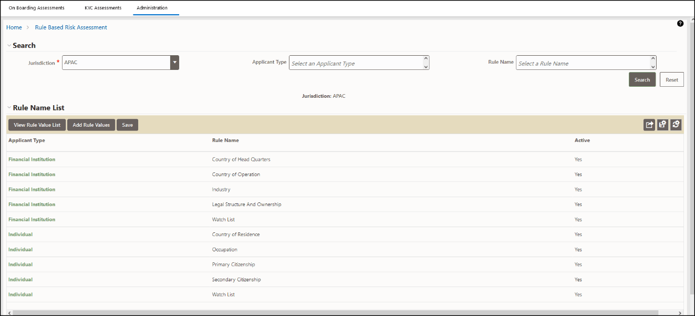Click the Rule Name list down arrow
695x316 pixels.
(x=653, y=67)
